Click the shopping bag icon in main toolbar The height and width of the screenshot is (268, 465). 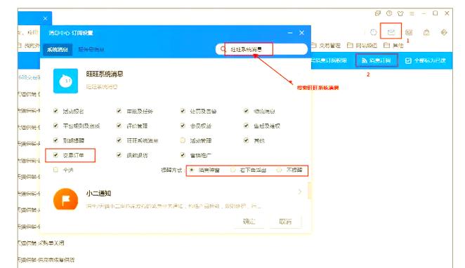pos(426,32)
